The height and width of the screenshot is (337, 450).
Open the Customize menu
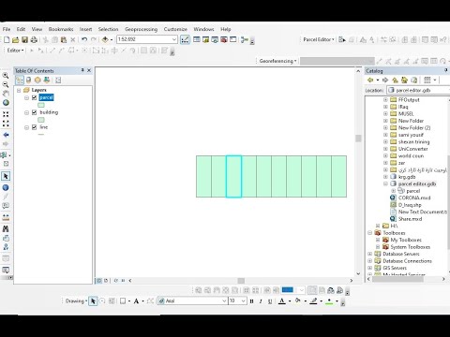[175, 29]
